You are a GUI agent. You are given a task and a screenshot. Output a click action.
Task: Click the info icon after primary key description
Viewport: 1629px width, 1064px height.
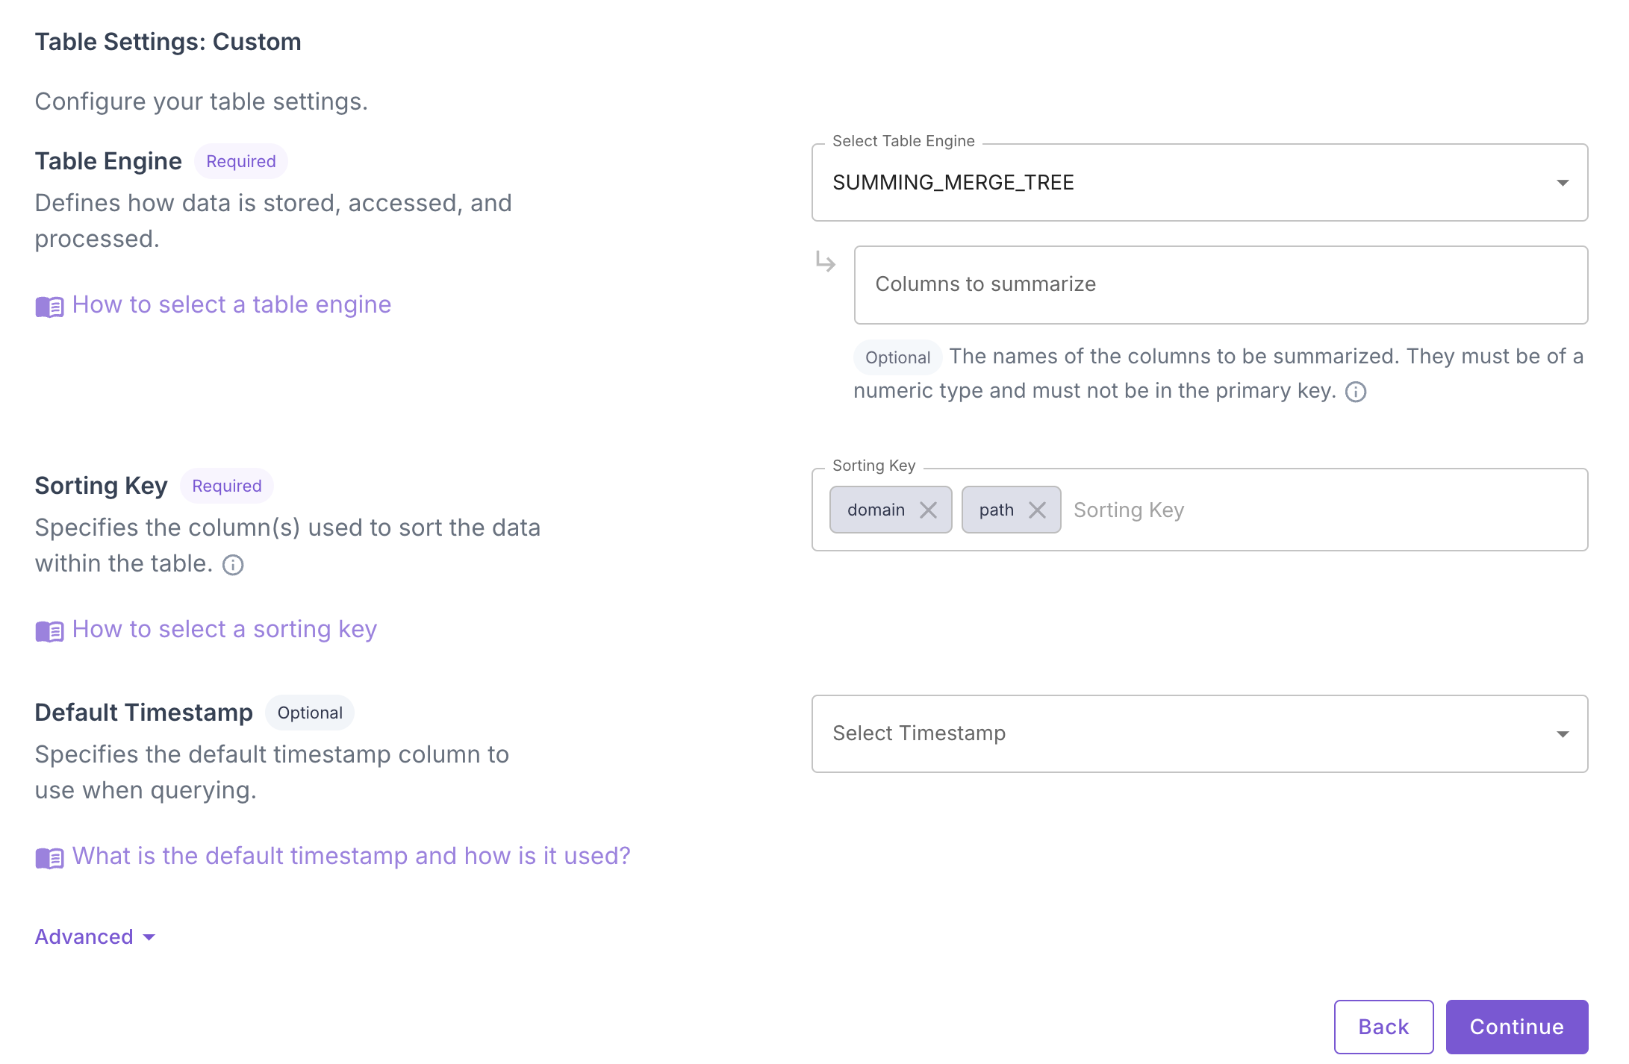(x=1355, y=391)
